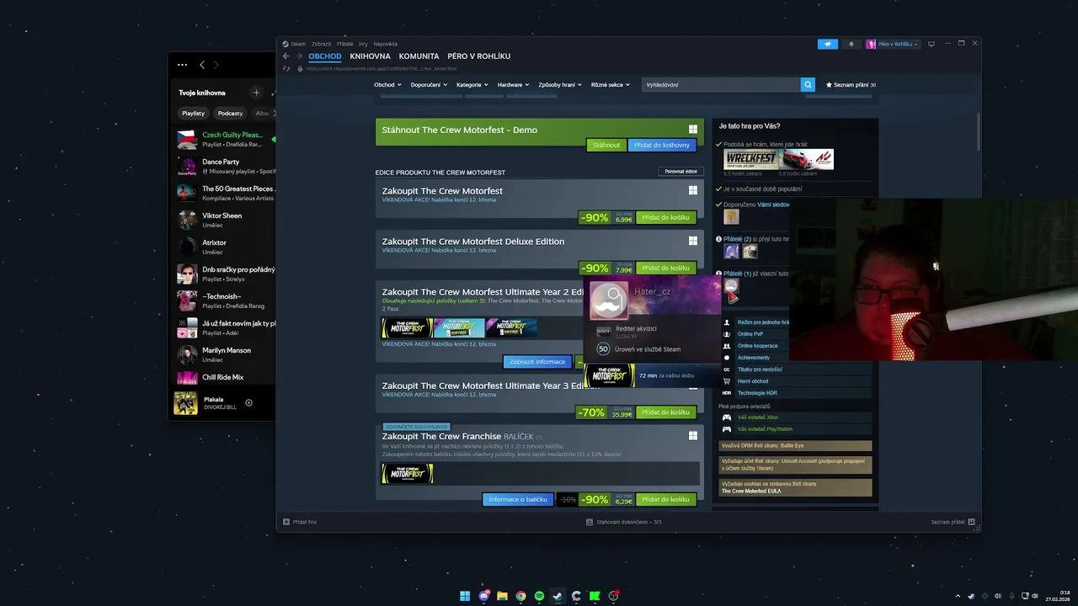Image resolution: width=1078 pixels, height=606 pixels.
Task: Add The Crew Franchise bundle to cart
Action: [666, 499]
